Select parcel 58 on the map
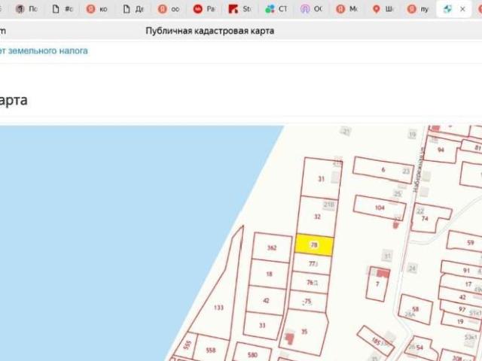Viewport: 482px width, 361px height. point(416,309)
